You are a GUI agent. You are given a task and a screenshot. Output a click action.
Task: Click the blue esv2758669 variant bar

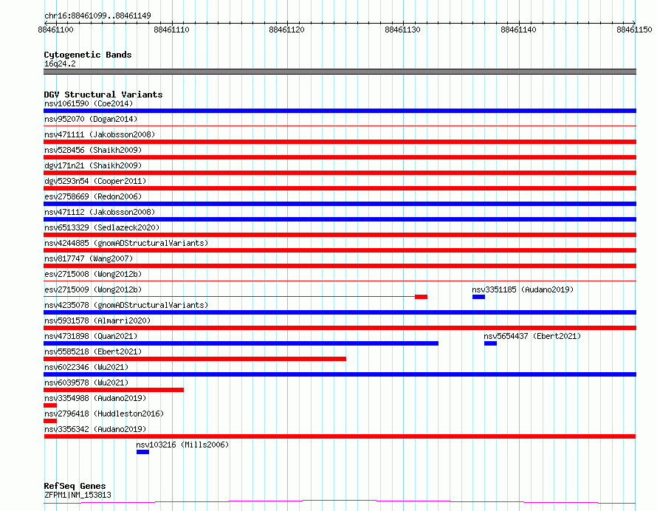coord(340,204)
